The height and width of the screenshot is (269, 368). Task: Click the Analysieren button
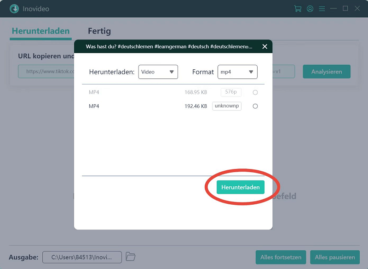point(327,72)
